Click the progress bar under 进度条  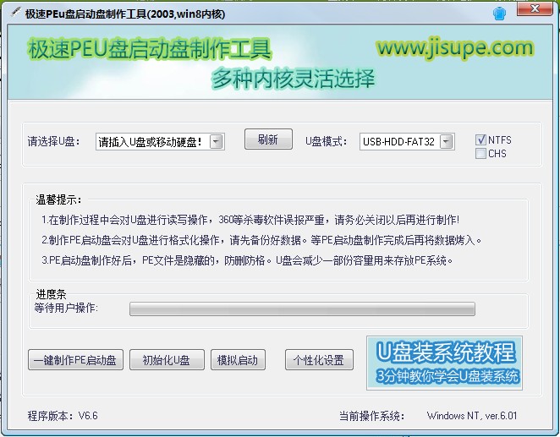302,309
